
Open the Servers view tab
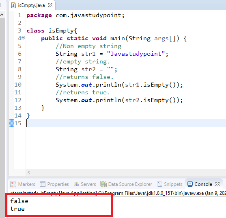point(85,184)
